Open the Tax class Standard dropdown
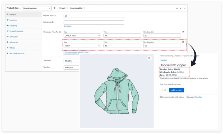This screenshot has height=134, width=223. click(x=71, y=67)
